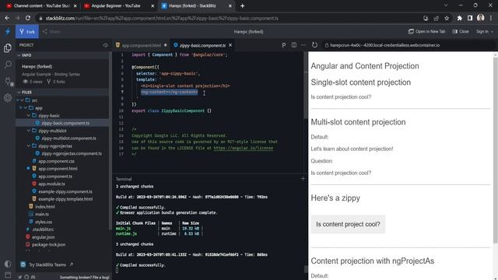The width and height of the screenshot is (498, 280).
Task: Close the zippy-basic.component.ts tab
Action: [230, 45]
